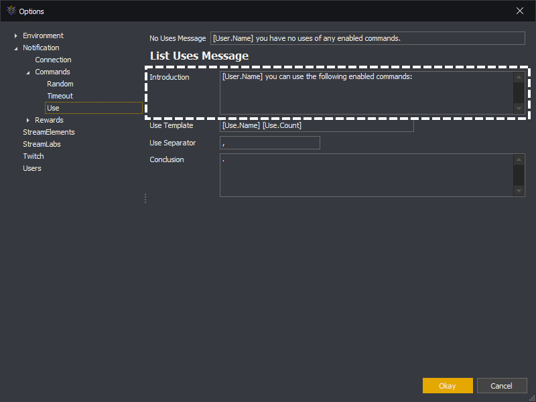Click the Use Template input field
The image size is (536, 402).
[317, 125]
